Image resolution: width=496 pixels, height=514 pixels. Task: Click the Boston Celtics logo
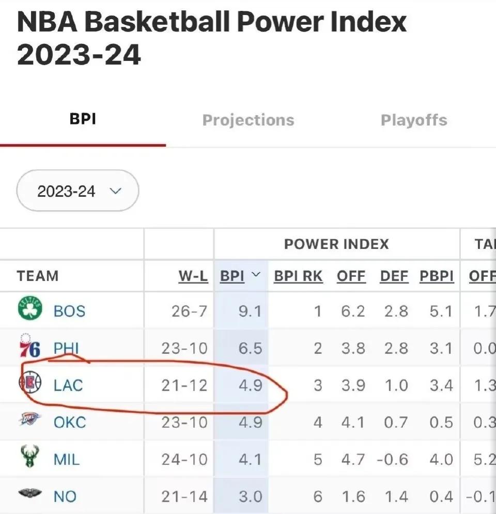[30, 308]
